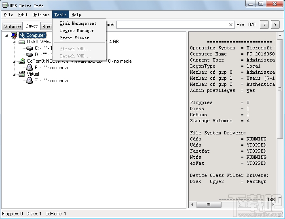The width and height of the screenshot is (285, 219).
Task: Go to next search hit
Action: [275, 25]
